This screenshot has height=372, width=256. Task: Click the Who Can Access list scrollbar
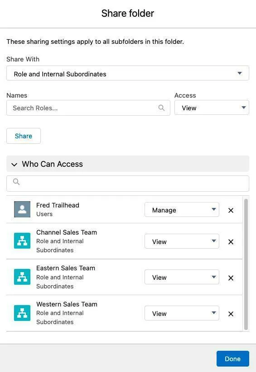pyautogui.click(x=246, y=264)
